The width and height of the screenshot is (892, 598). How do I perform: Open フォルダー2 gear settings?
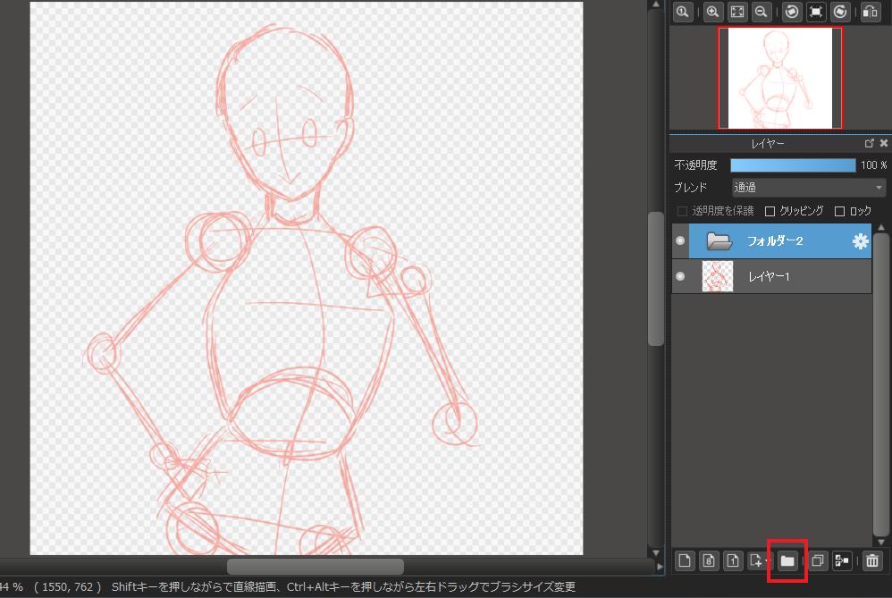pyautogui.click(x=860, y=241)
